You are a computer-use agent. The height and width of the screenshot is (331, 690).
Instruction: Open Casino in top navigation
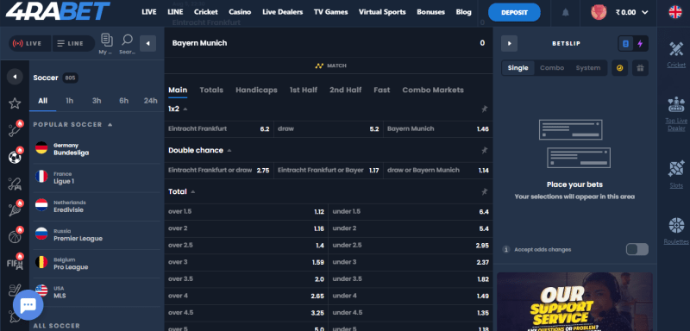240,12
